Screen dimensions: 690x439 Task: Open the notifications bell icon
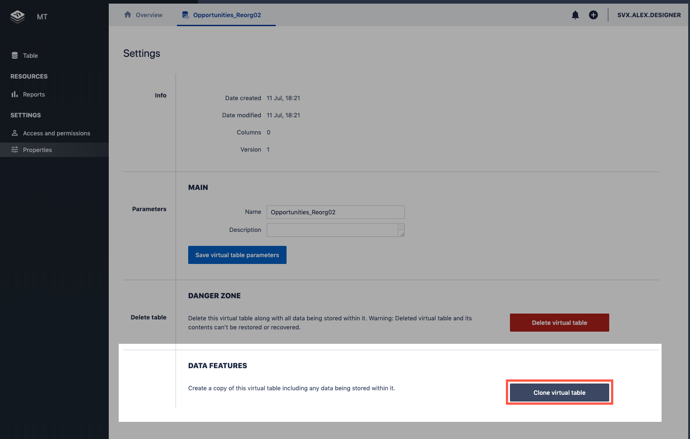point(575,15)
